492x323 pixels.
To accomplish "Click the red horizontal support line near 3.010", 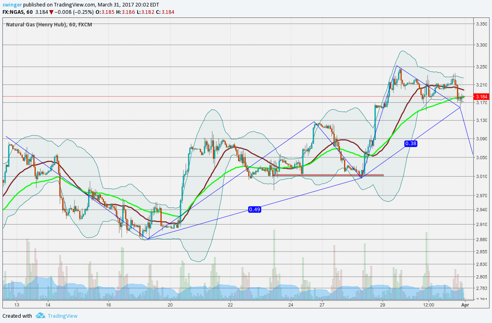I will pos(328,175).
